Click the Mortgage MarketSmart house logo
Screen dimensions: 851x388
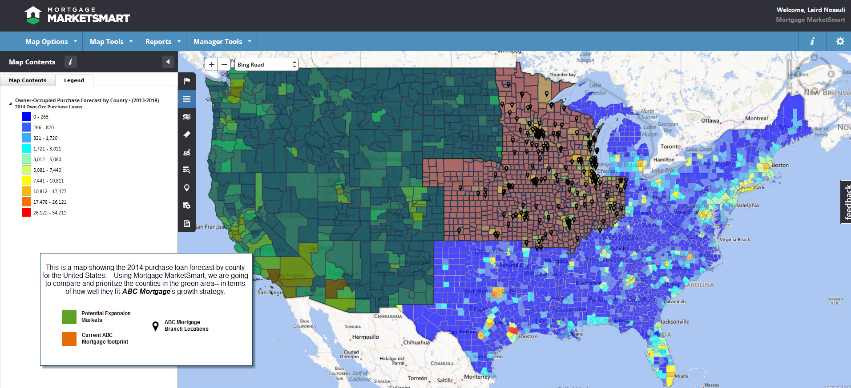click(x=33, y=15)
